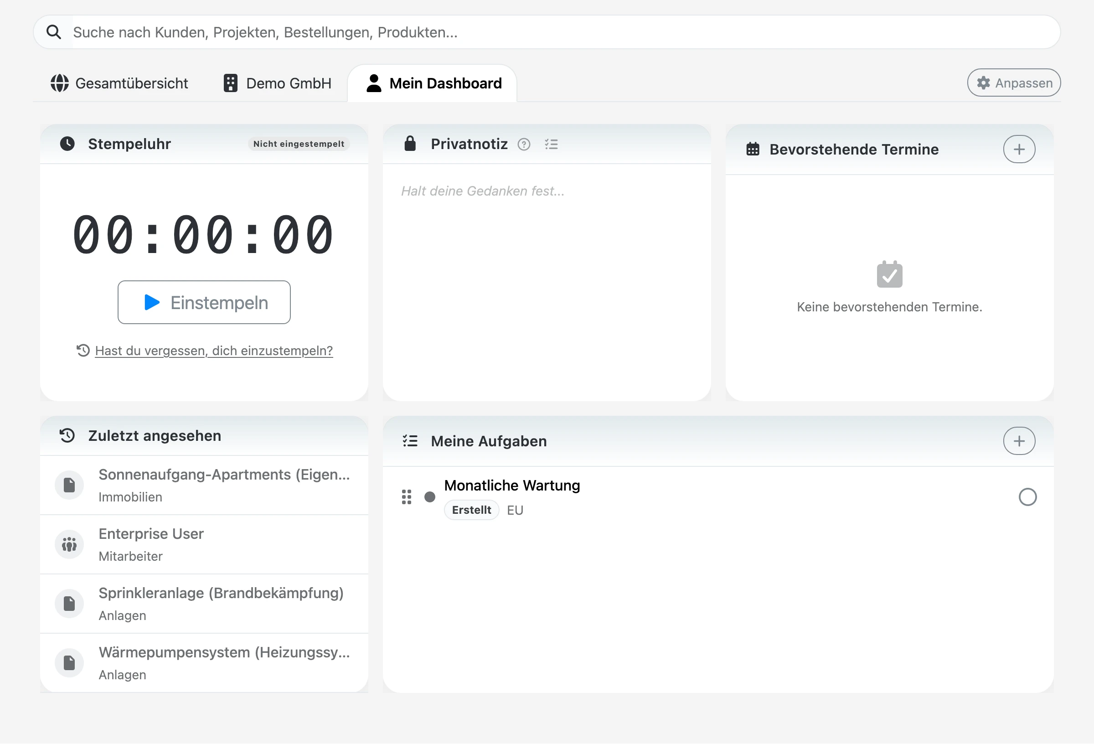1094x744 pixels.
Task: Click the checklist icon beside Privatnotiz
Action: (551, 145)
